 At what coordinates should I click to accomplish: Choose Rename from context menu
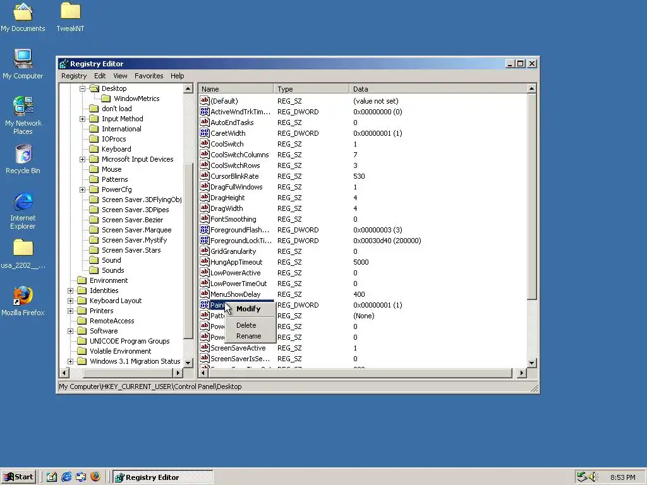(x=250, y=336)
